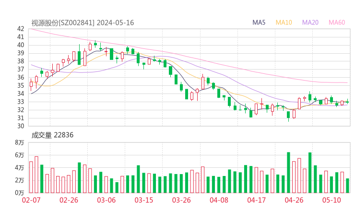Click the 04-08 date label

point(219,200)
